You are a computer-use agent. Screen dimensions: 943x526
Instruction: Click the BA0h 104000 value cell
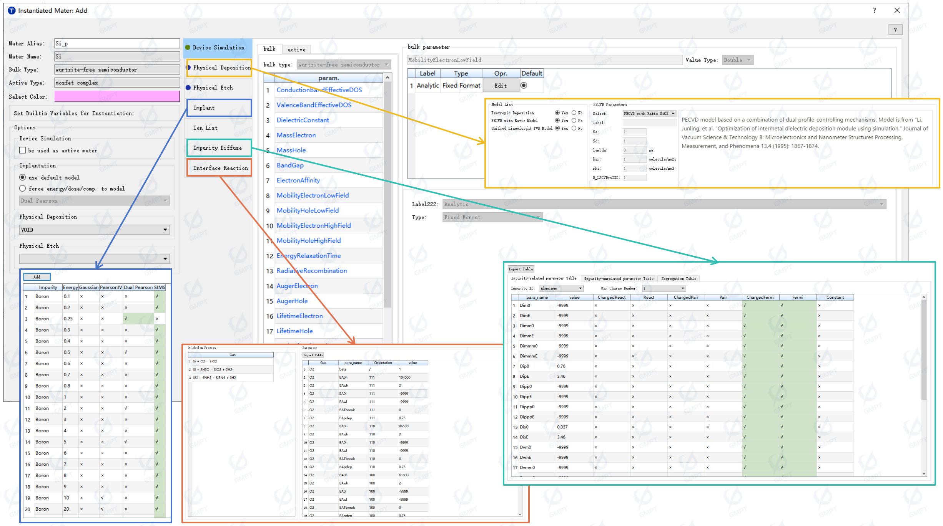pyautogui.click(x=412, y=377)
